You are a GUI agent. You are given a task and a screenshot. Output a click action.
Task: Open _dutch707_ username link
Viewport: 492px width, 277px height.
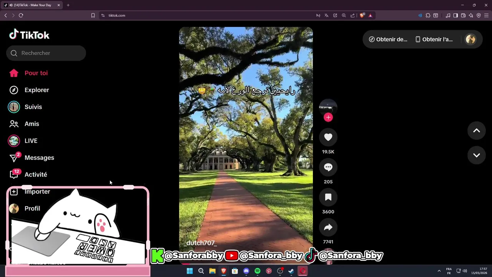(x=200, y=243)
